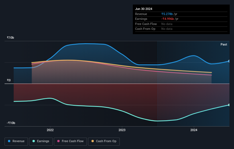Screen dimensions: 234x149
Task: Toggle the Revenue series legend button
Action: [16, 141]
